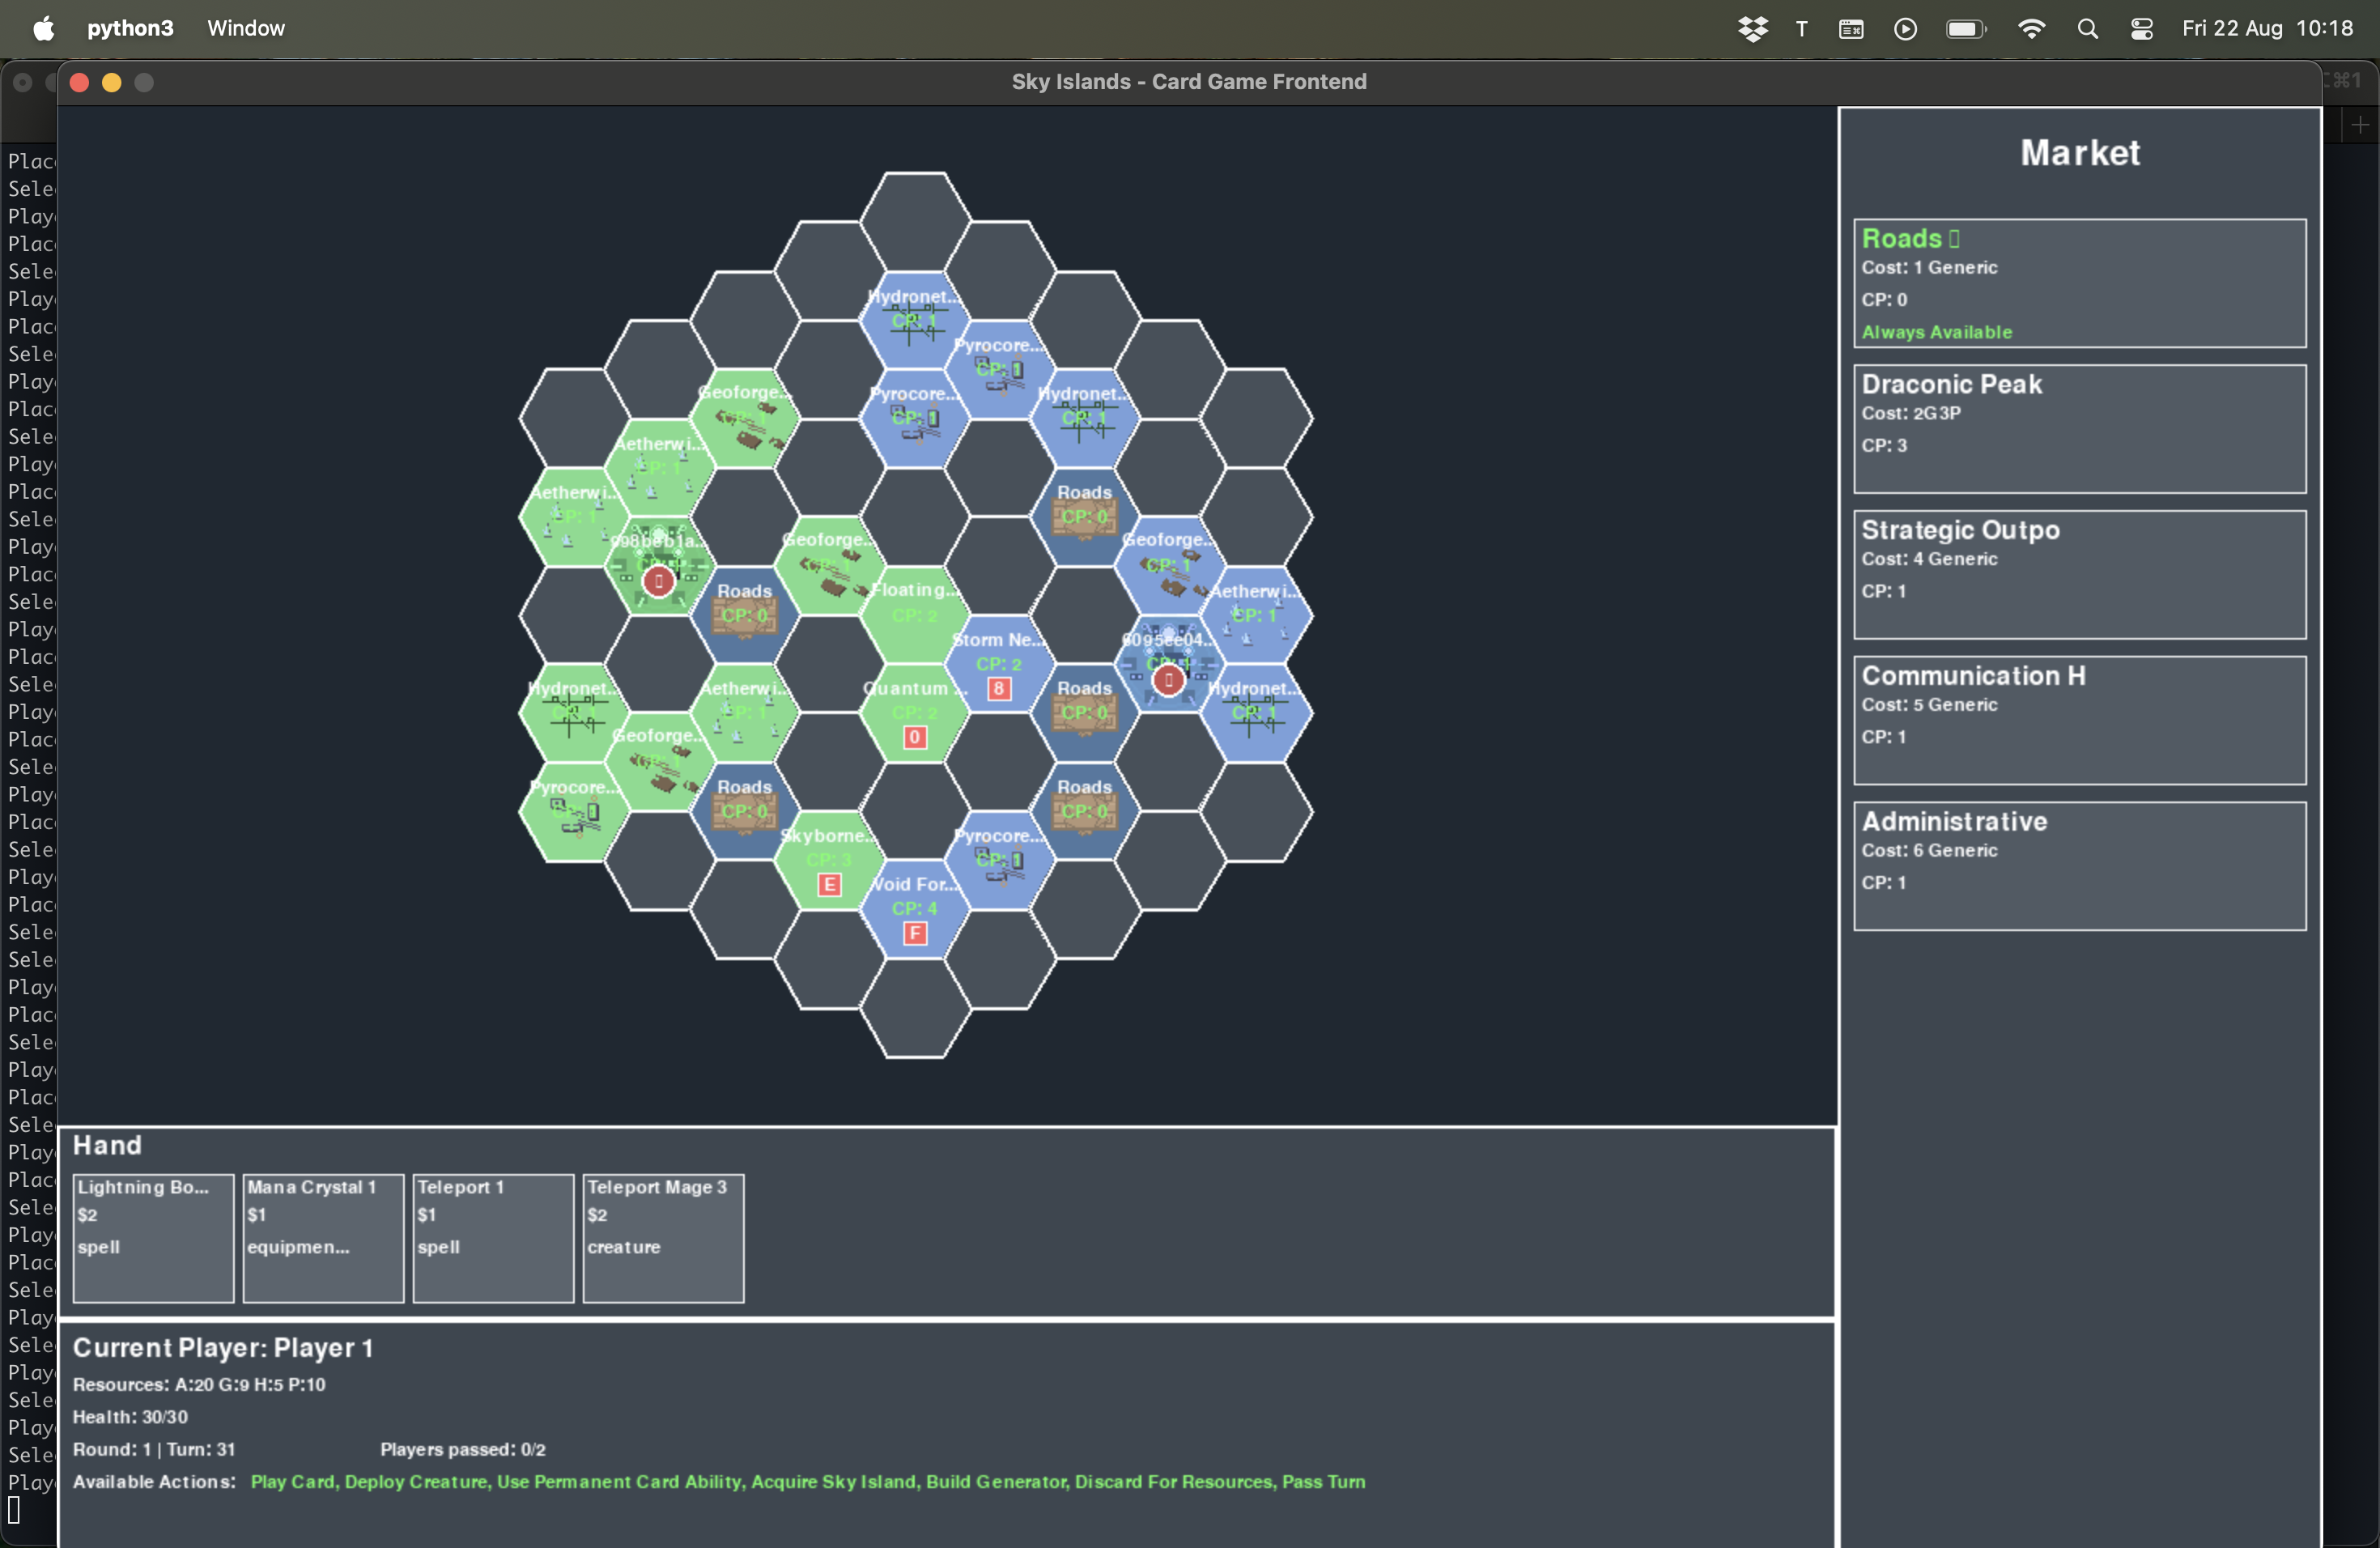Click the Mana Crystal 1 card

(323, 1238)
